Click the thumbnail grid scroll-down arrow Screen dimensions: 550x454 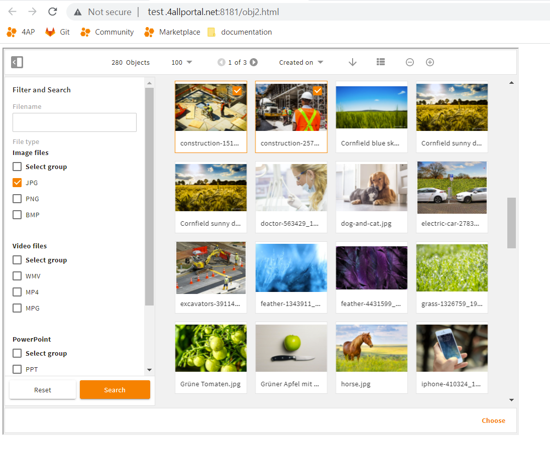(x=511, y=400)
